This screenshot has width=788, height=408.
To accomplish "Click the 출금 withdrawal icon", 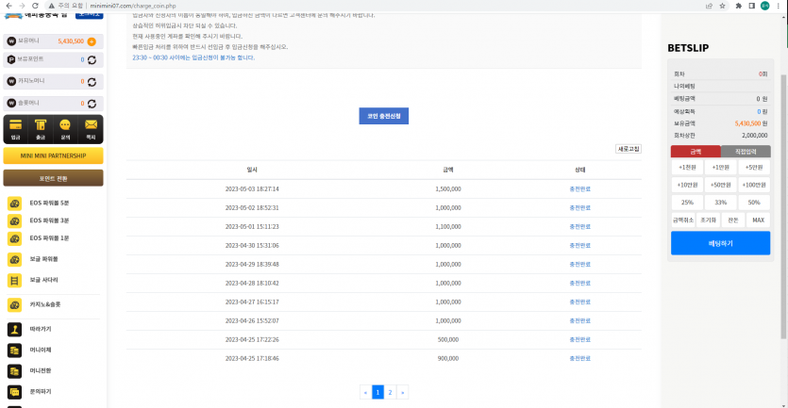I will tap(41, 127).
